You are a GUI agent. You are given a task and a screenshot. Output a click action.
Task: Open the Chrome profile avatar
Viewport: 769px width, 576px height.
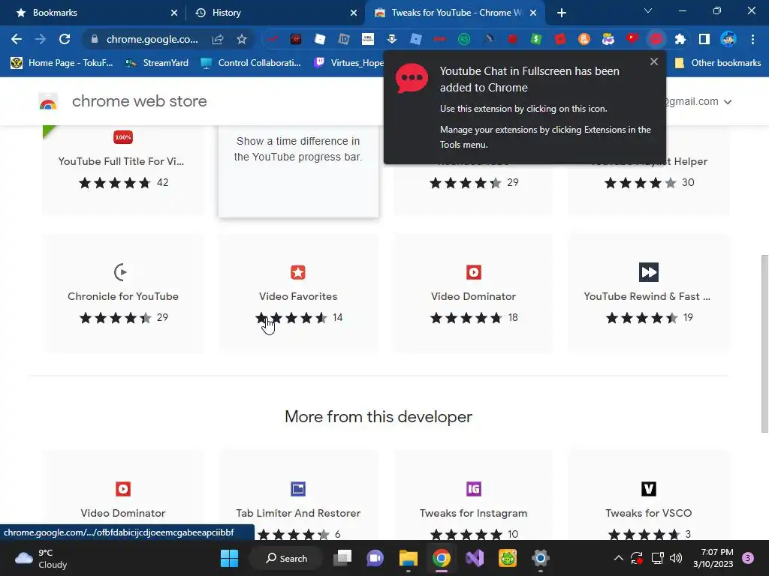pos(728,39)
